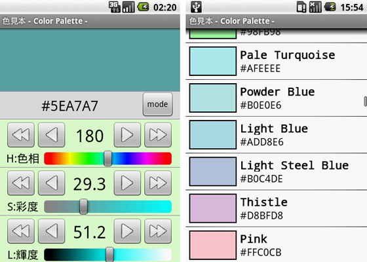Image resolution: width=367 pixels, height=262 pixels.
Task: Tap the Powder Blue name label
Action: [277, 92]
